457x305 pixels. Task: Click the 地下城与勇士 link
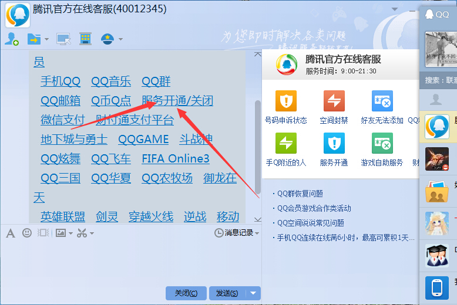tap(74, 140)
